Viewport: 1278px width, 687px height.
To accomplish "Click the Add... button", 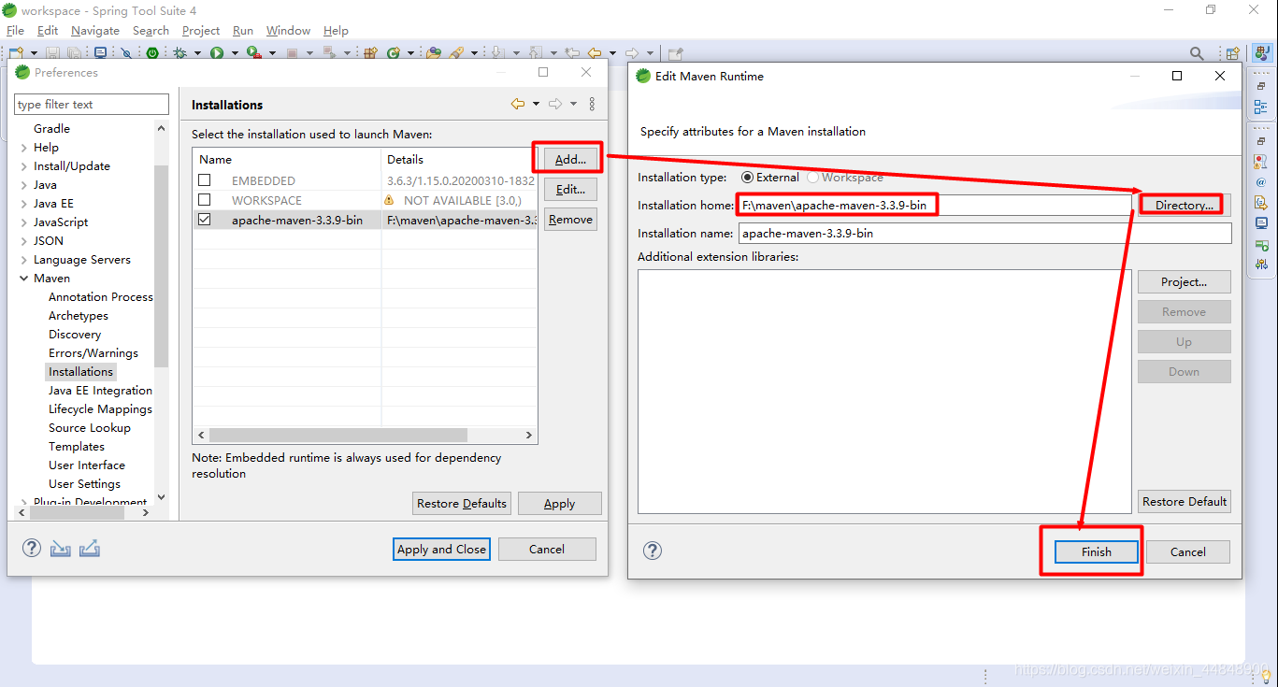I will [570, 160].
